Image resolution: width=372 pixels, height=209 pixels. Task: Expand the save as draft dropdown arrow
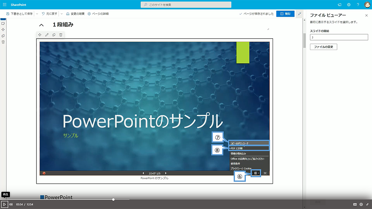click(37, 14)
